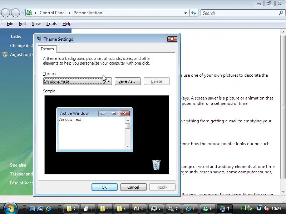Click the Change desktop icons task link
This screenshot has width=286, height=214.
pyautogui.click(x=21, y=46)
